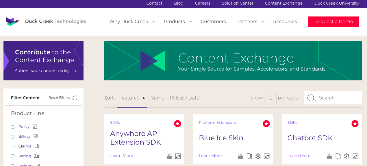Click the Claims document icon in filter list
The height and width of the screenshot is (166, 367).
(x=37, y=146)
